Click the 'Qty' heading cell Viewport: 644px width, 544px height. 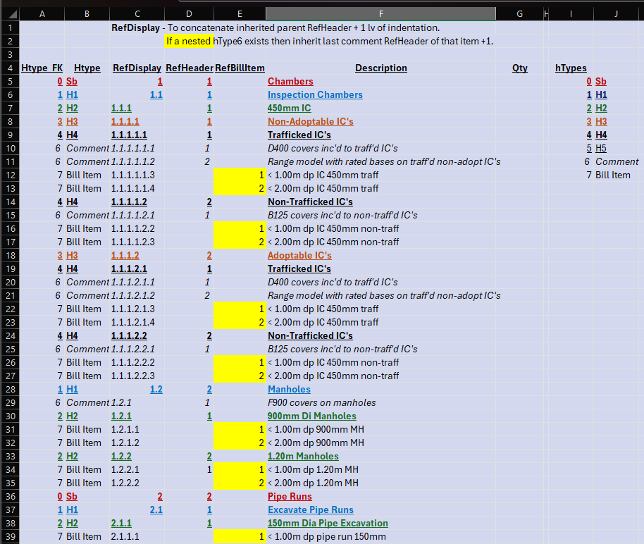pos(519,68)
